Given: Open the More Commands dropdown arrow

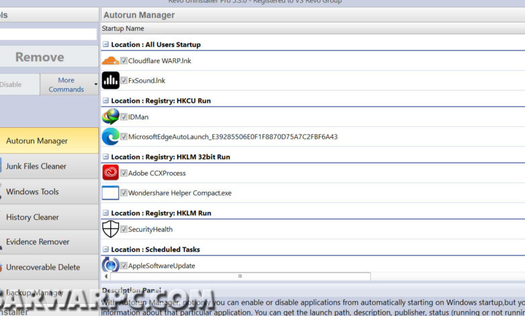Looking at the screenshot, I should tap(96, 84).
